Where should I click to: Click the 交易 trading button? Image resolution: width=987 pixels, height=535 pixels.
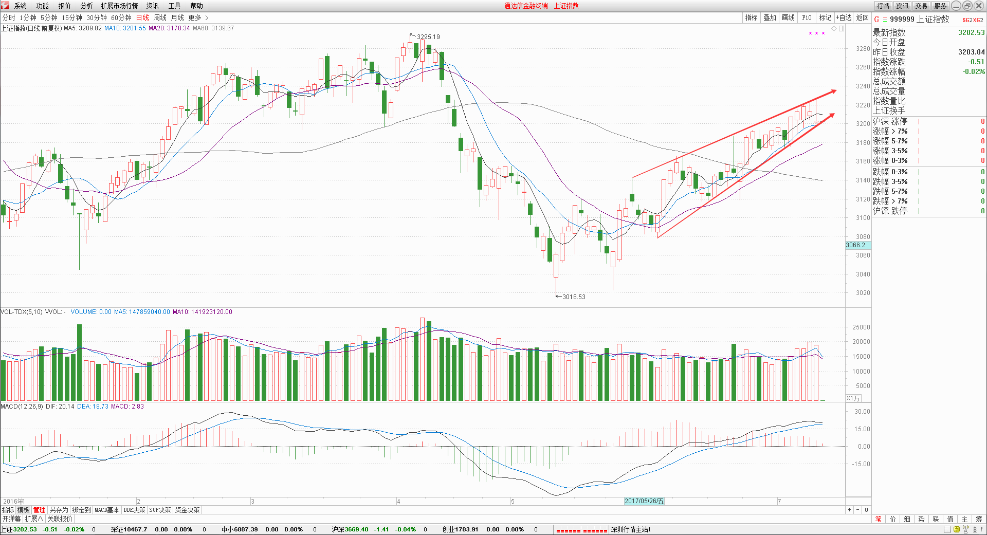point(921,6)
